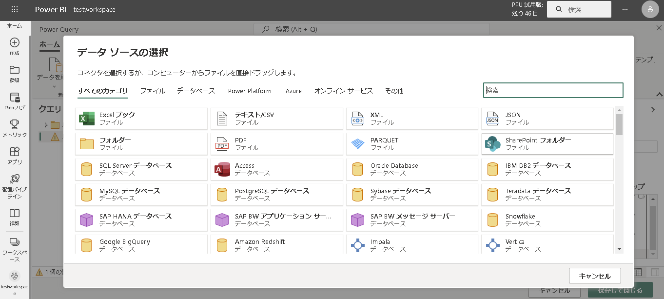Open アプリ in the left sidebar
The image size is (664, 299).
coord(15,156)
